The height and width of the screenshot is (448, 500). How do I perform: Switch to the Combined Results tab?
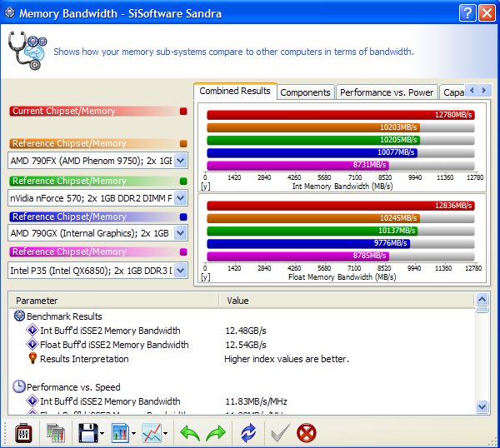[235, 92]
